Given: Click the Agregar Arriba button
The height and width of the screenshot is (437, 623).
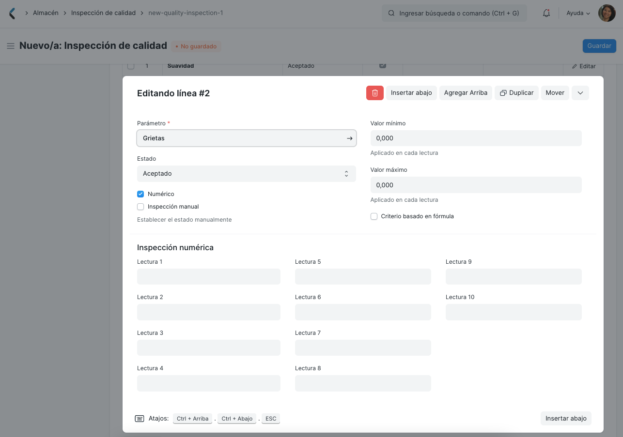Looking at the screenshot, I should tap(466, 93).
